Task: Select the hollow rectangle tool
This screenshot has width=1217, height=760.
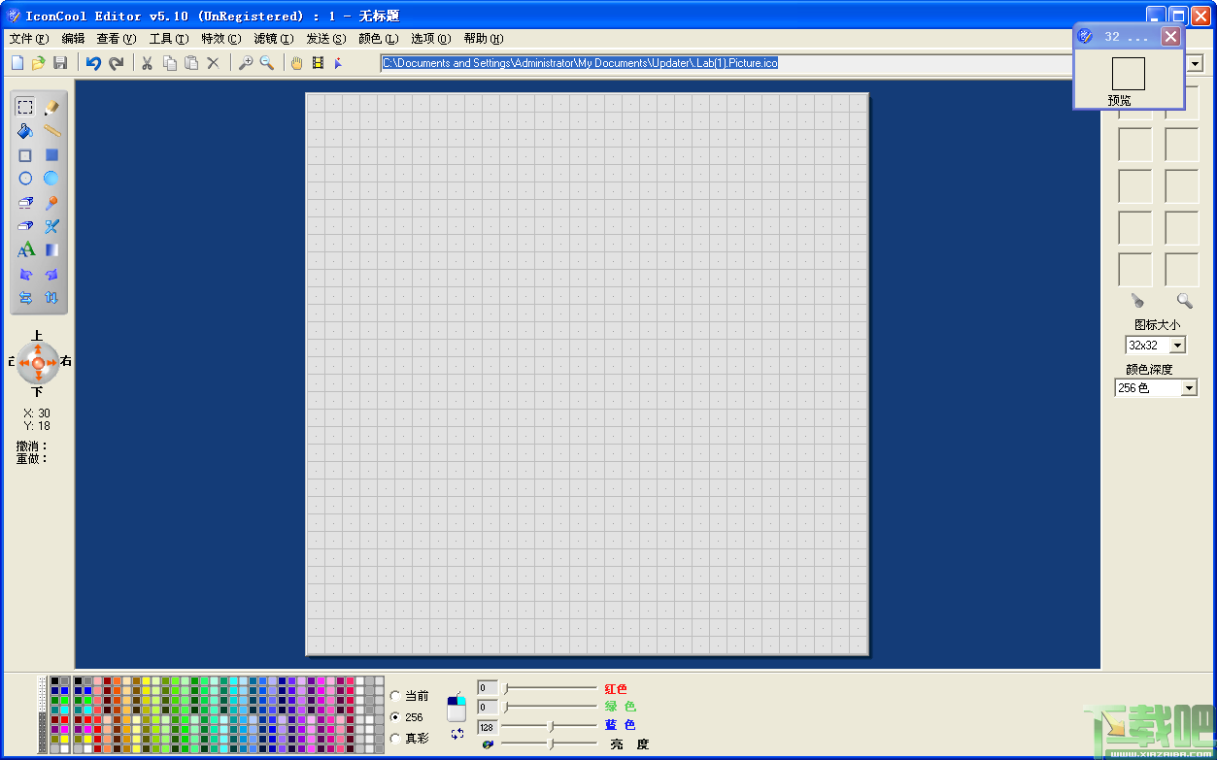Action: tap(25, 155)
